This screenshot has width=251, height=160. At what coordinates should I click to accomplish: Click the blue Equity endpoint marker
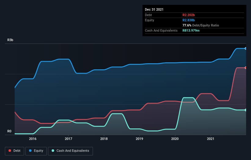246,48
